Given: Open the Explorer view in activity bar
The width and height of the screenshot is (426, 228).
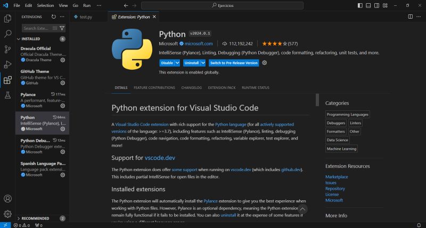Looking at the screenshot, I should click(7, 19).
